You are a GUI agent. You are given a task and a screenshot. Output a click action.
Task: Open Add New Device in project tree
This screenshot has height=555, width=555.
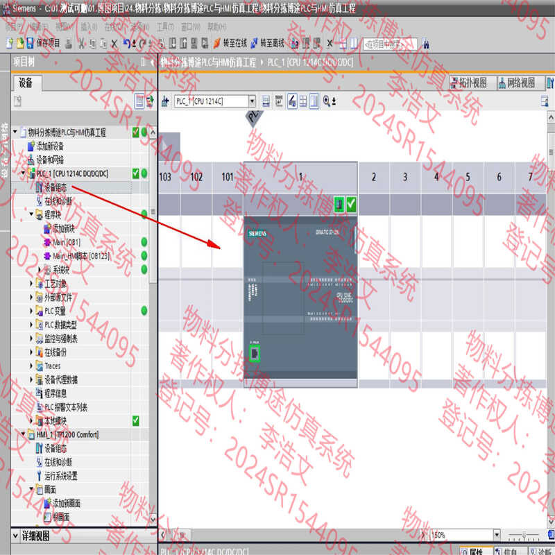(49, 146)
